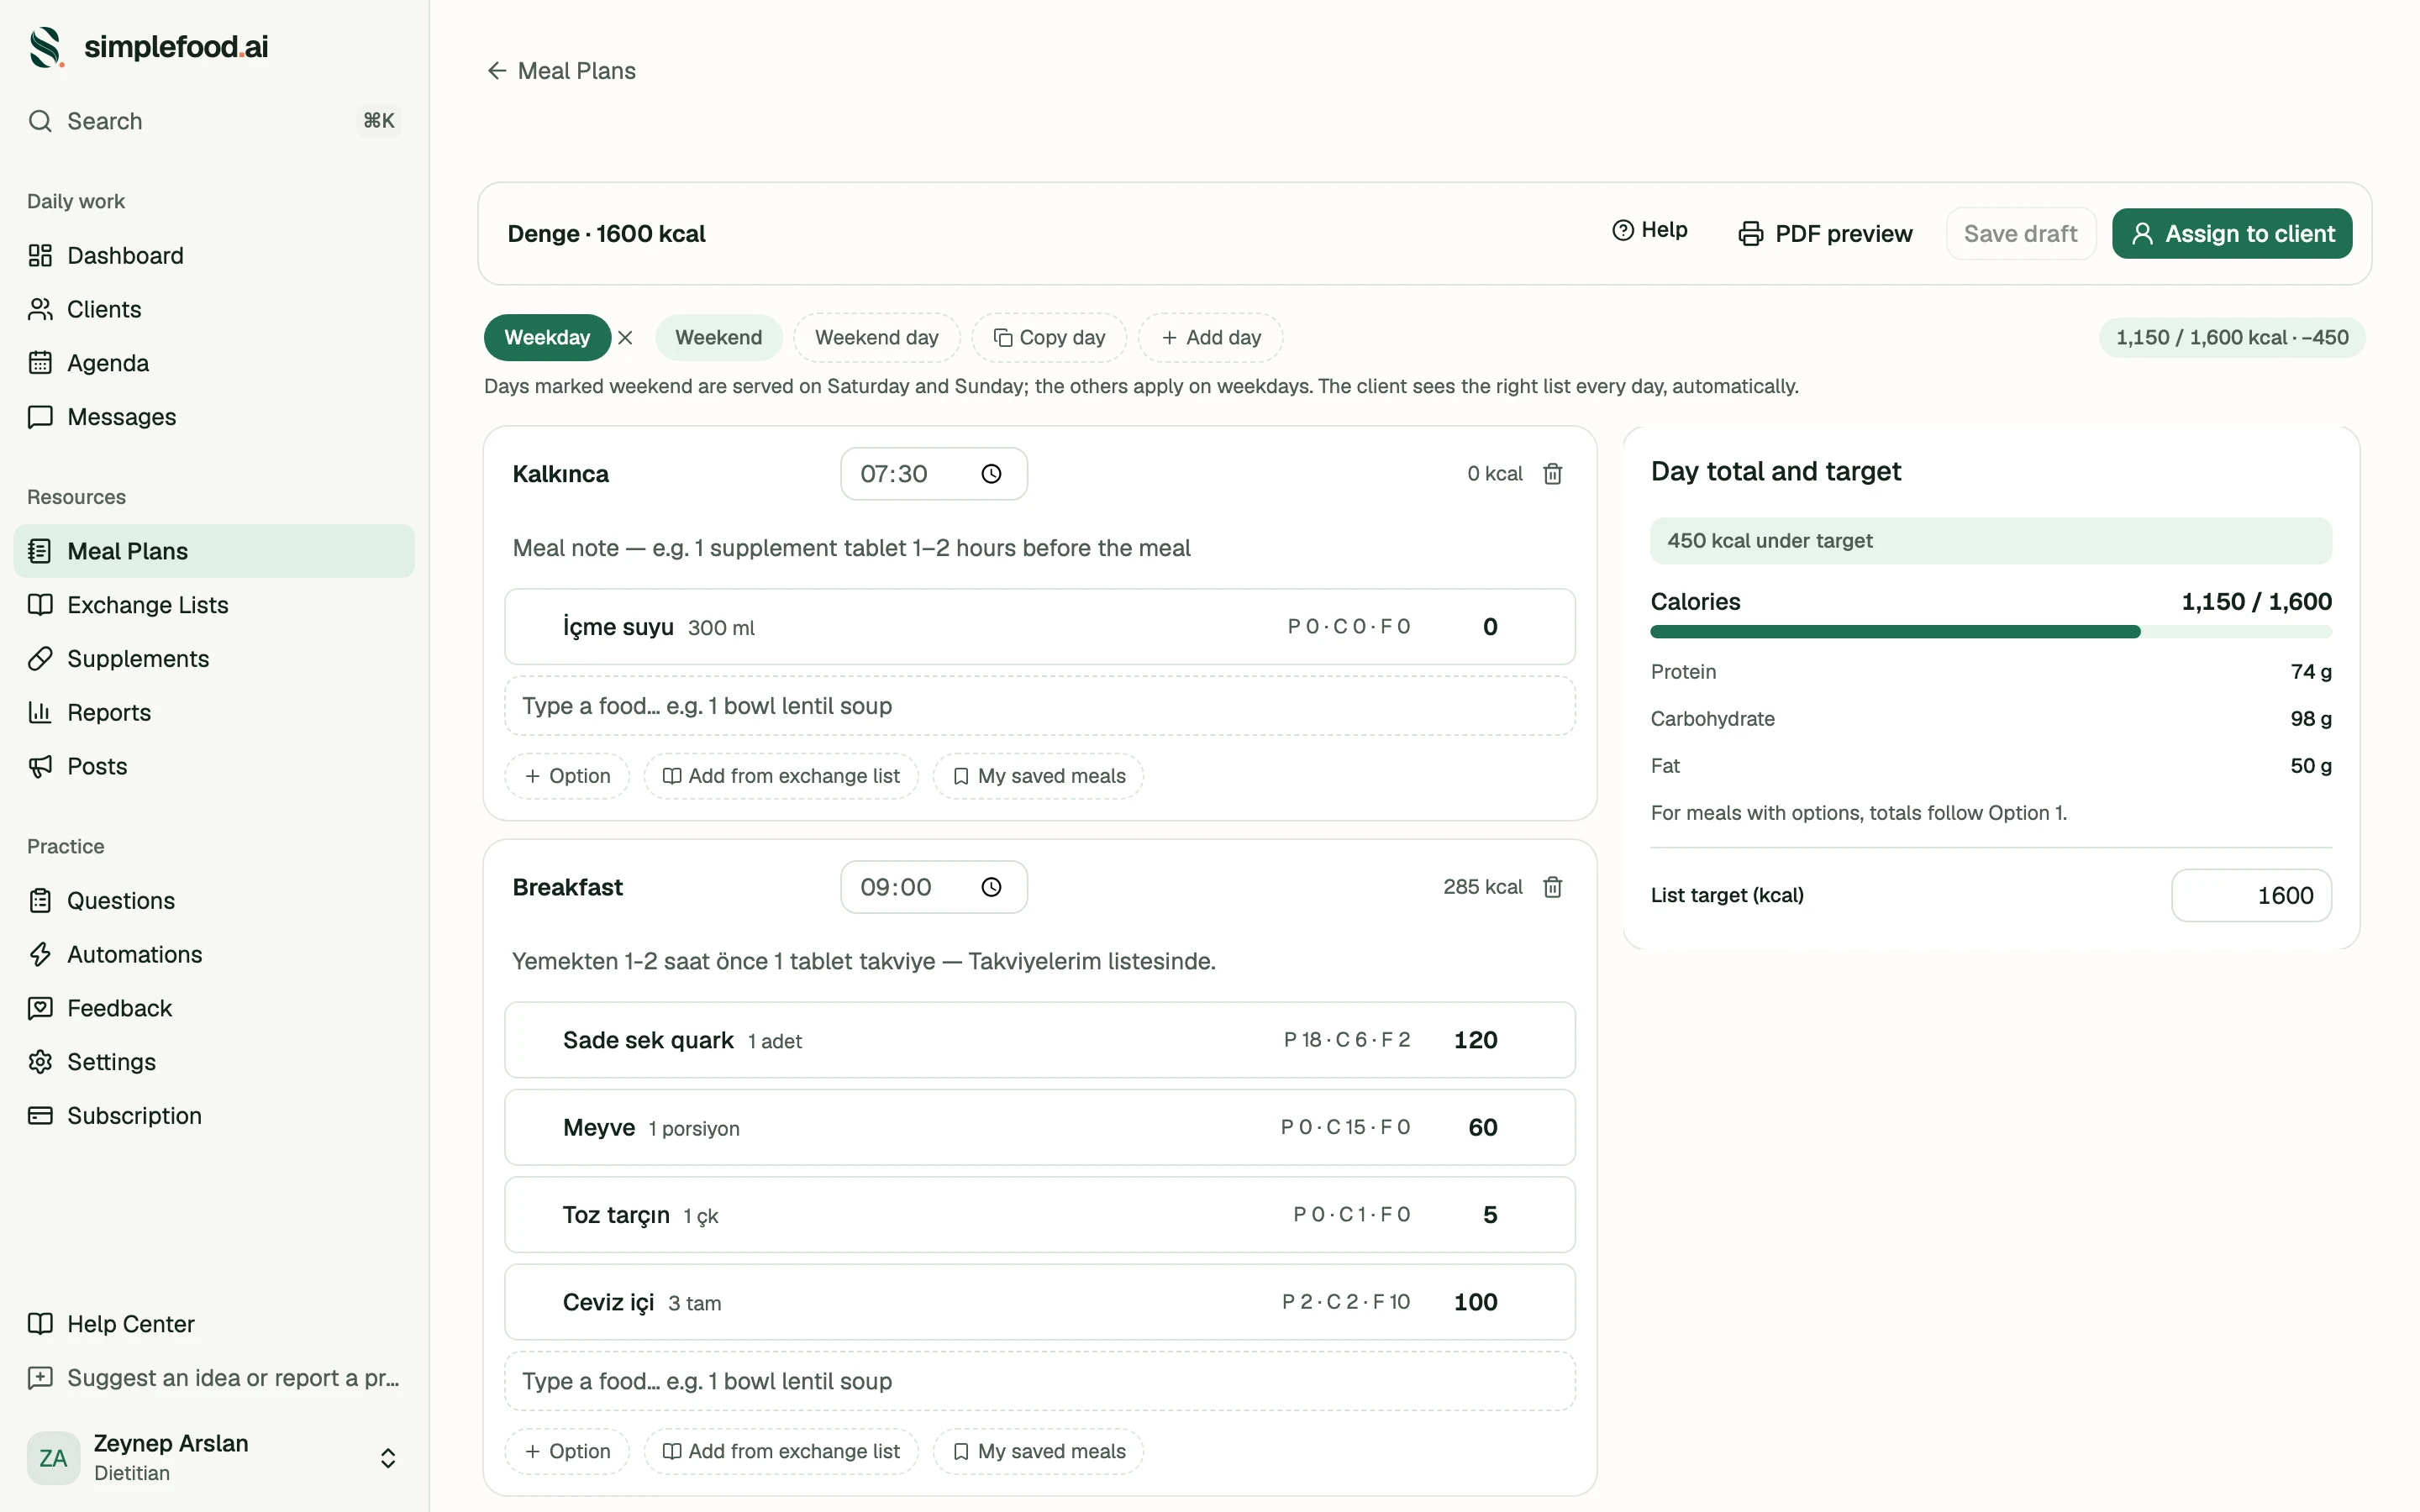Remove the Weekday day with X

626,338
